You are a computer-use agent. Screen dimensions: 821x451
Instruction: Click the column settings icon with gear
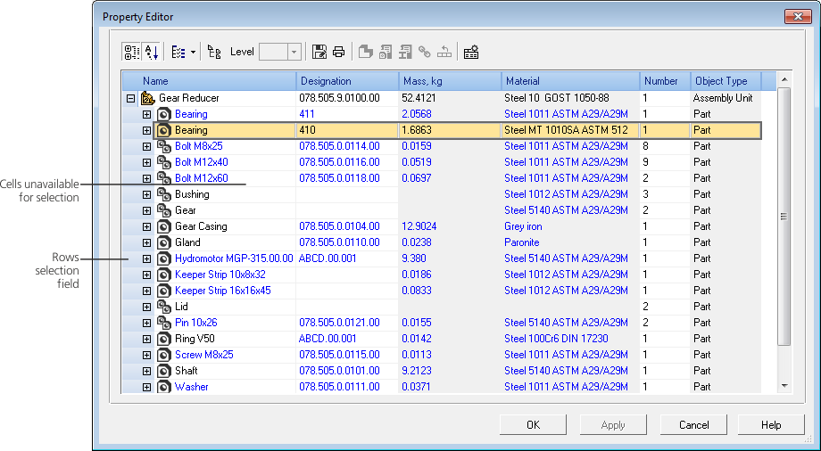471,52
